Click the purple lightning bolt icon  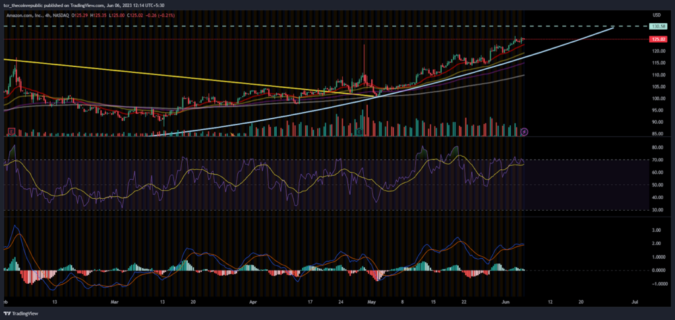524,131
